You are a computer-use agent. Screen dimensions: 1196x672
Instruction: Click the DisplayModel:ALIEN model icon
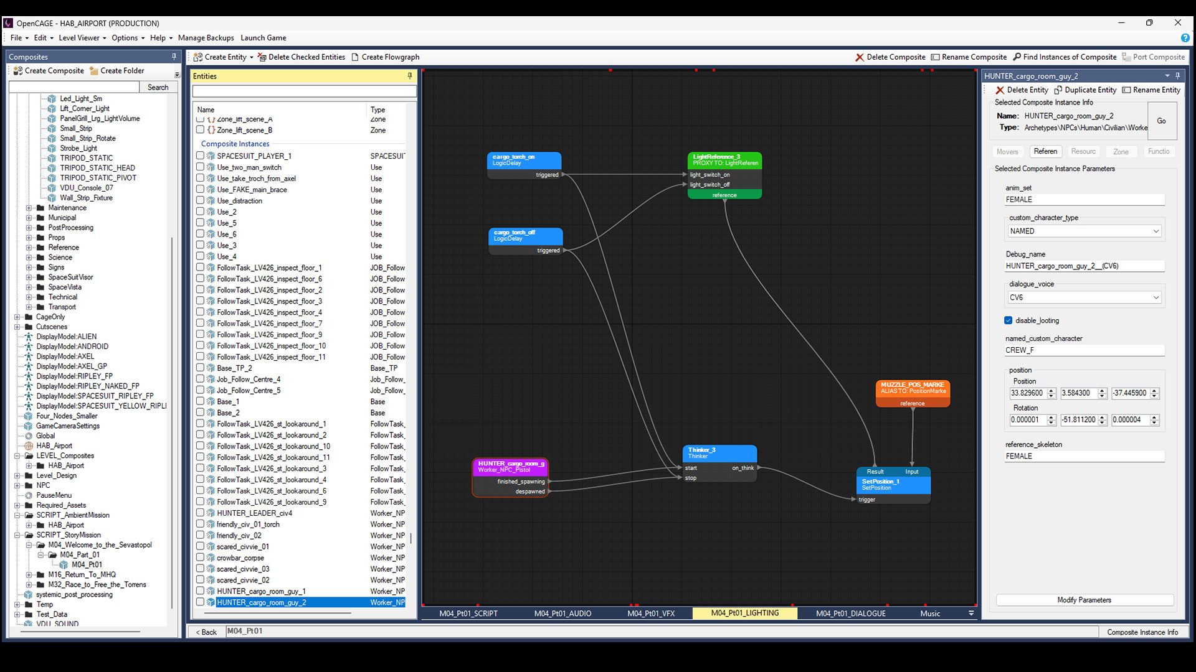click(x=29, y=337)
